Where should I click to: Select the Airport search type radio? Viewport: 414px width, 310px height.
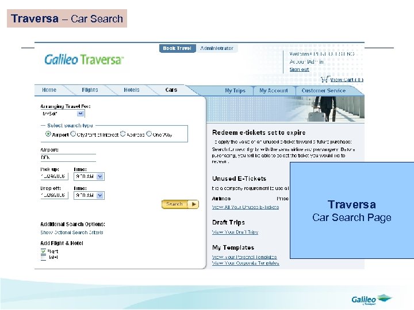click(x=48, y=134)
